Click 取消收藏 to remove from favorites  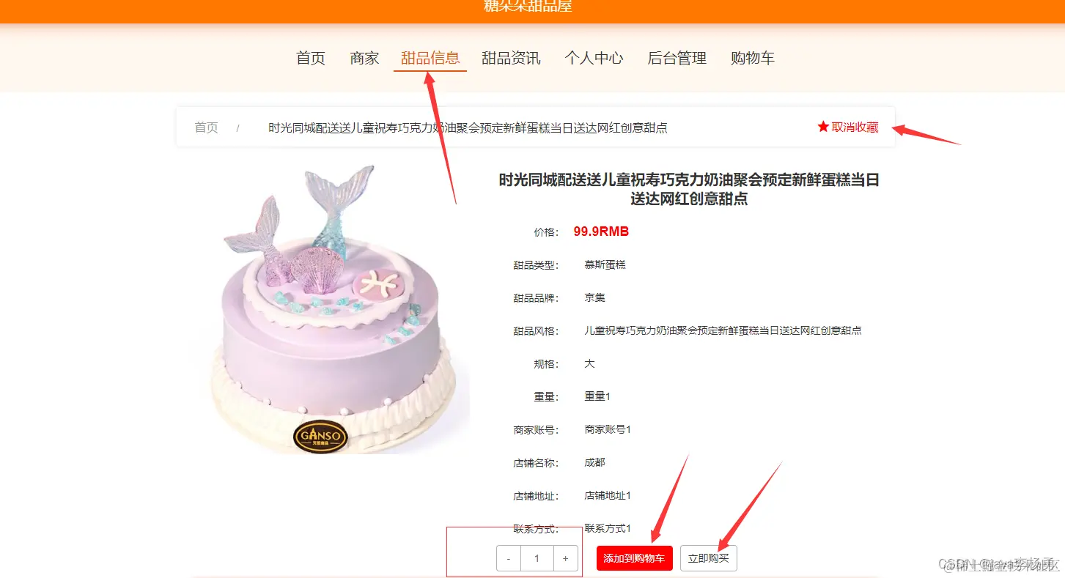click(x=855, y=127)
